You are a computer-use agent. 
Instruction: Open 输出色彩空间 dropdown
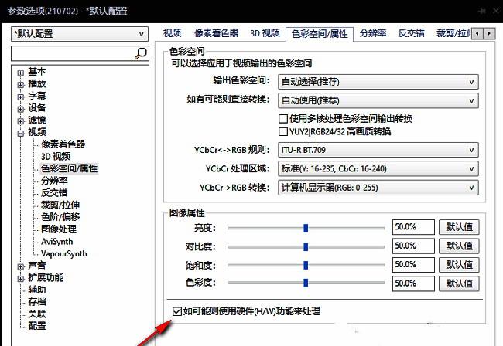[x=378, y=82]
